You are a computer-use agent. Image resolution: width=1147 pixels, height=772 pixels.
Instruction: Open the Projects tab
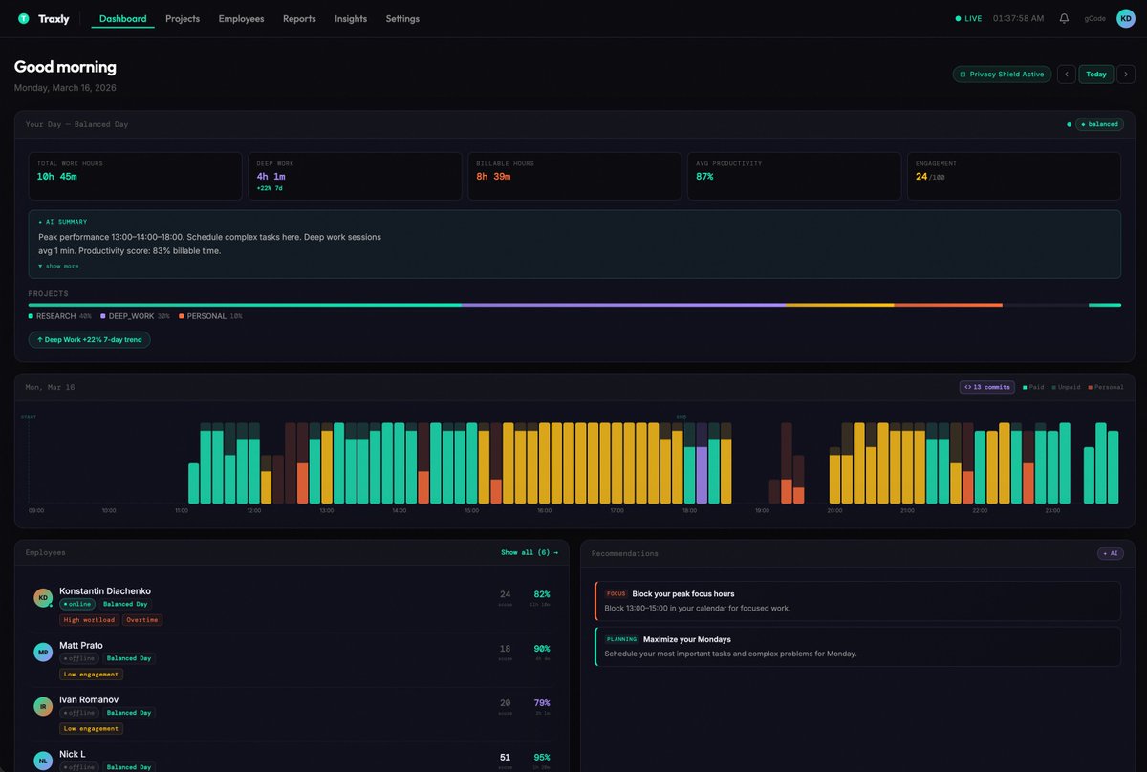183,18
